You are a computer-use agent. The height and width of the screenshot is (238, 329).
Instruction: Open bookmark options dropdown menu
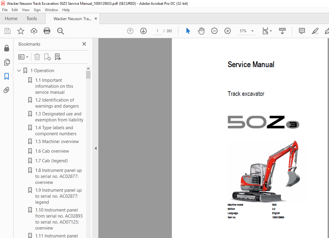pos(23,57)
